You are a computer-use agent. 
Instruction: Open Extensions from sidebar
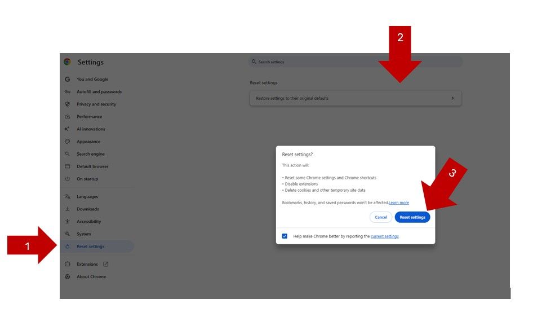pos(87,264)
